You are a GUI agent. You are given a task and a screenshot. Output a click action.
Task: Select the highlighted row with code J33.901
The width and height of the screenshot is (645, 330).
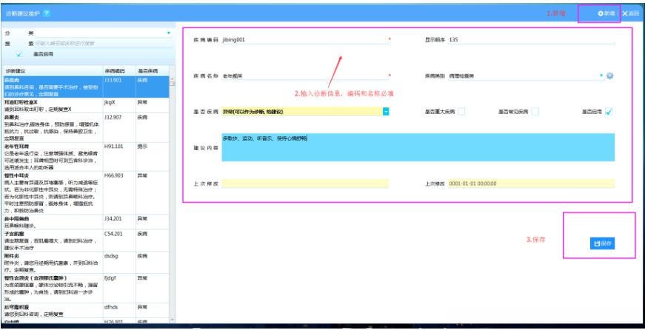(86, 87)
